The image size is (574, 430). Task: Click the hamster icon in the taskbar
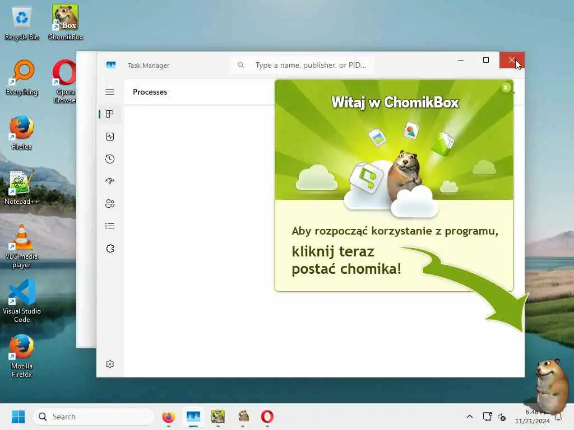243,417
